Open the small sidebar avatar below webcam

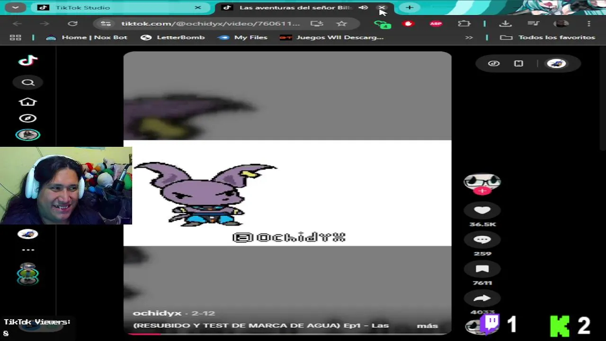tap(28, 234)
